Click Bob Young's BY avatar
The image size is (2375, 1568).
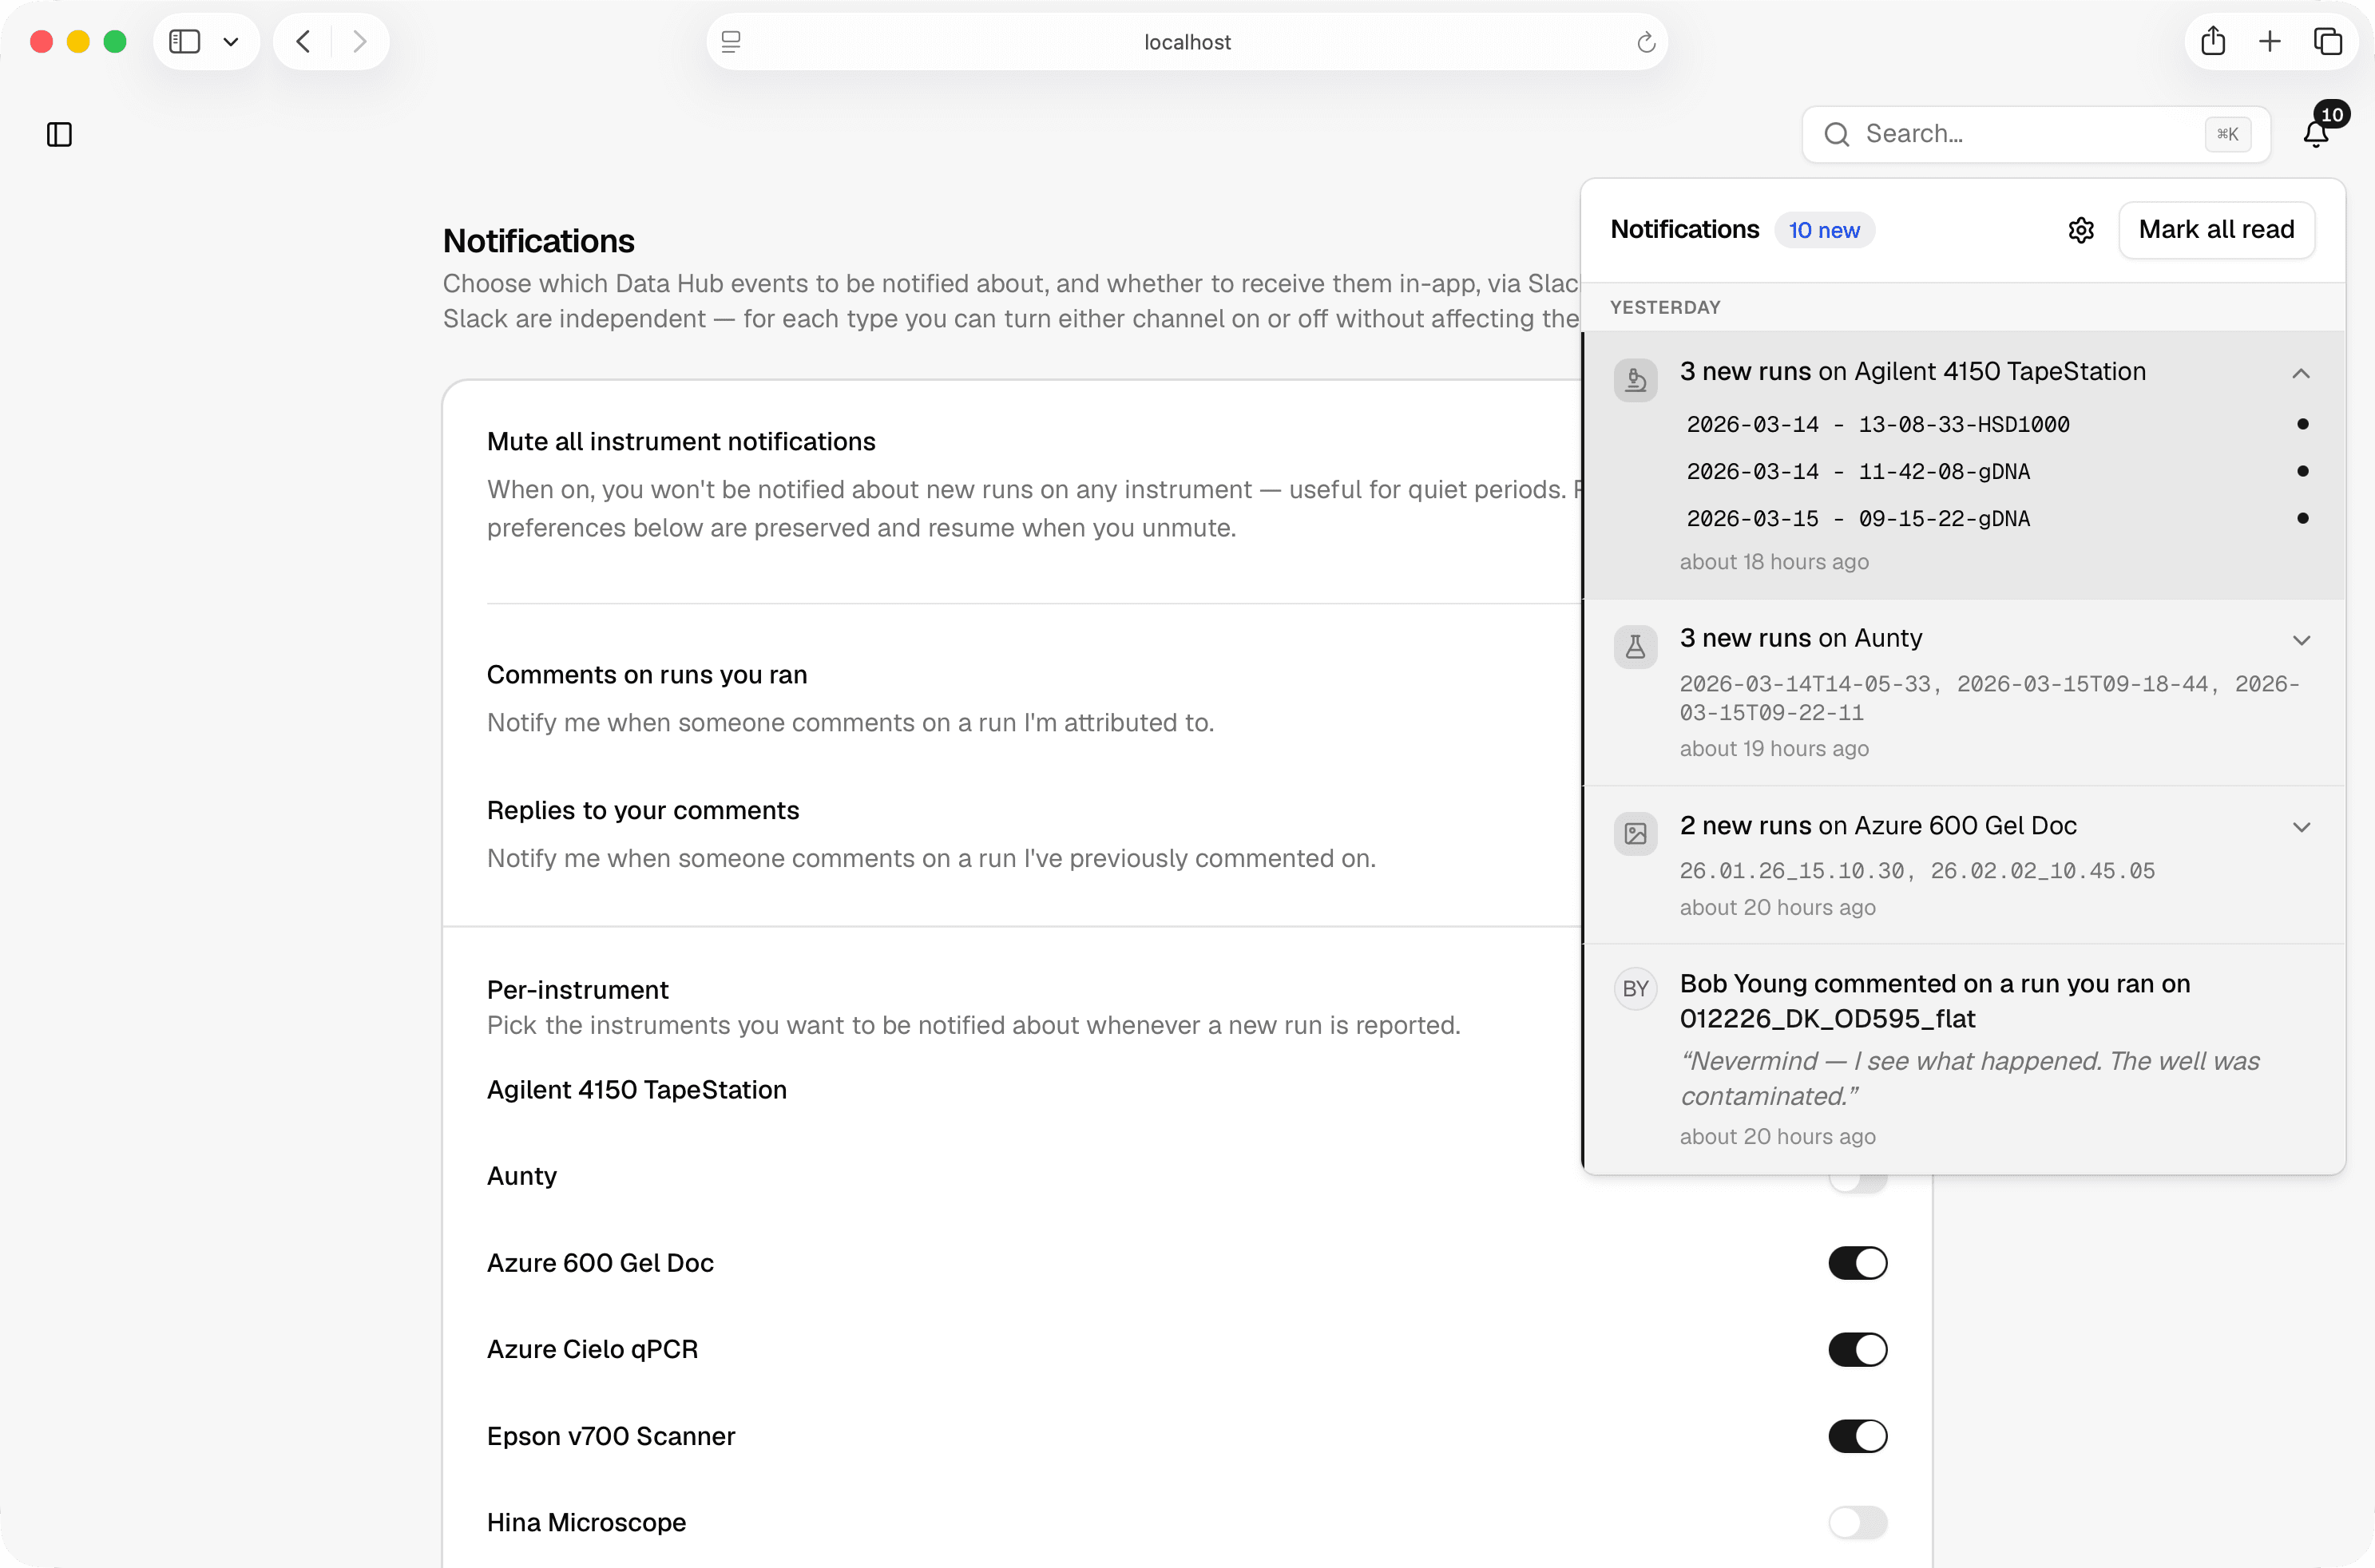tap(1635, 989)
